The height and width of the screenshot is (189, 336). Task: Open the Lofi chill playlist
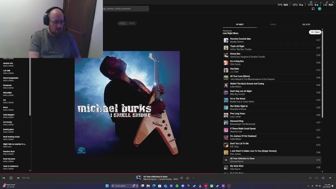click(7, 71)
